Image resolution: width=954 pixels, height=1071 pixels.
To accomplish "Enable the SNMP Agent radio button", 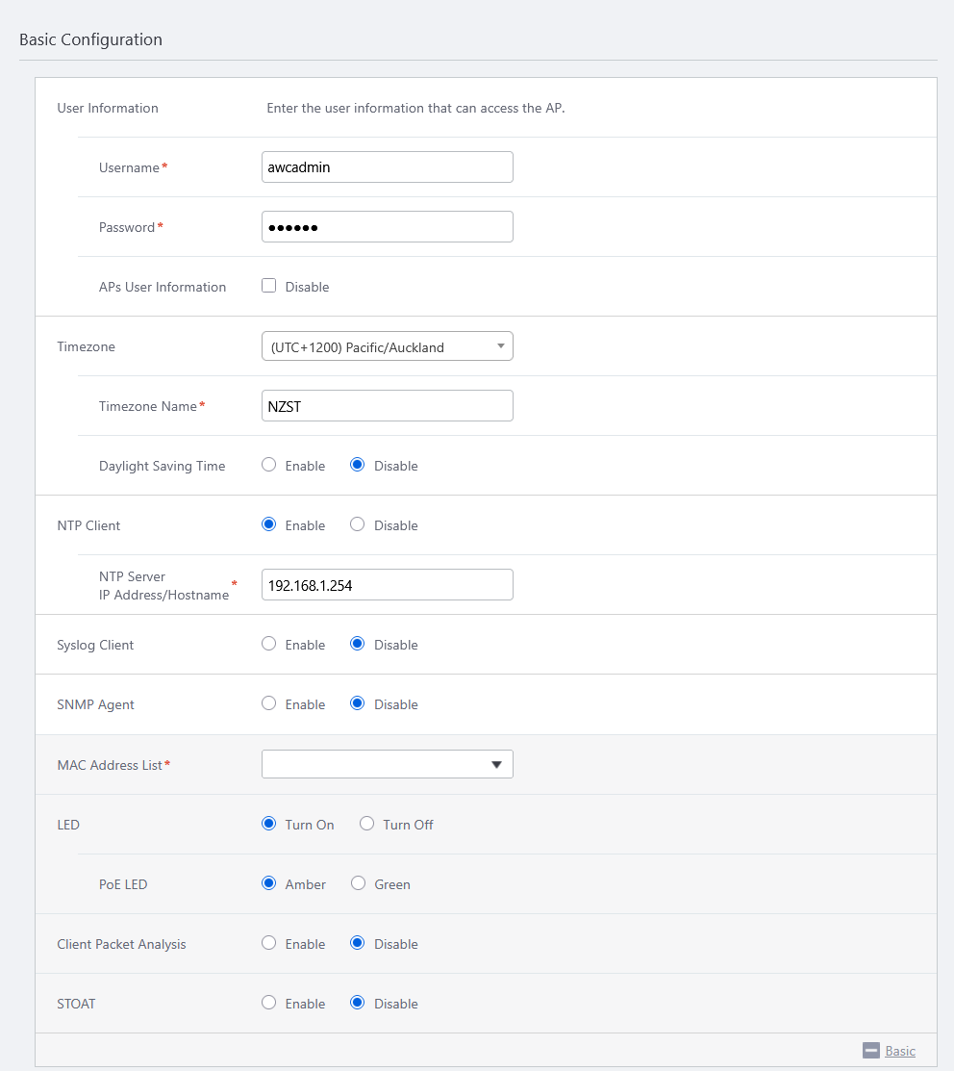I will pos(269,704).
